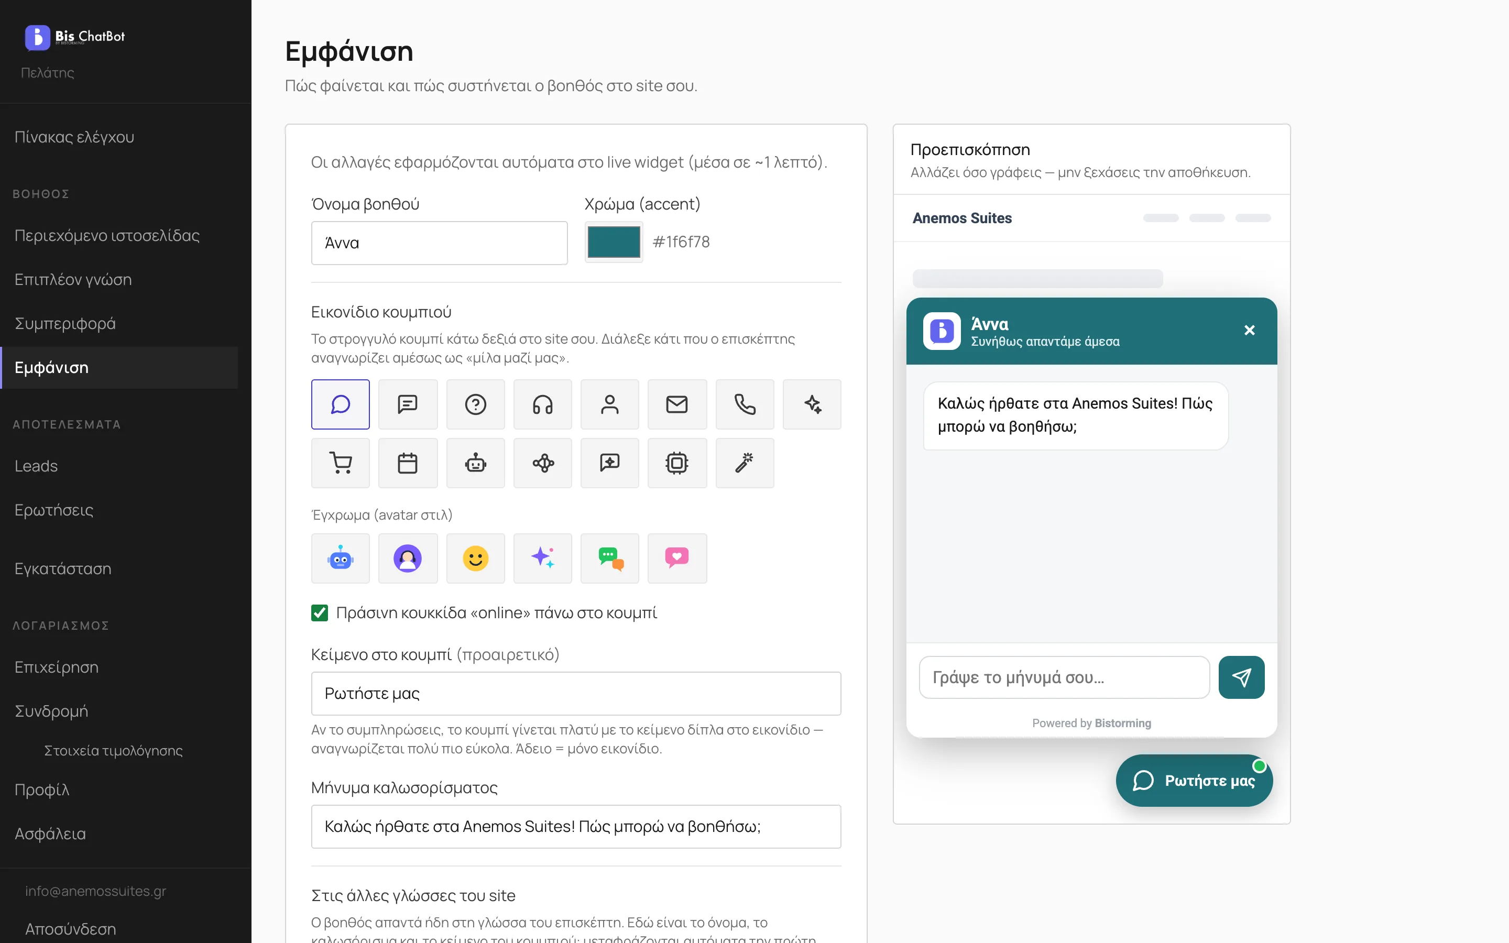Select the calendar button icon
The height and width of the screenshot is (943, 1509).
pyautogui.click(x=408, y=463)
